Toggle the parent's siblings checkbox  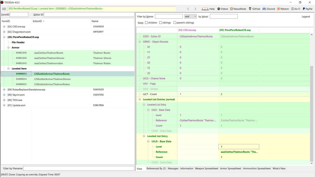[175, 23]
